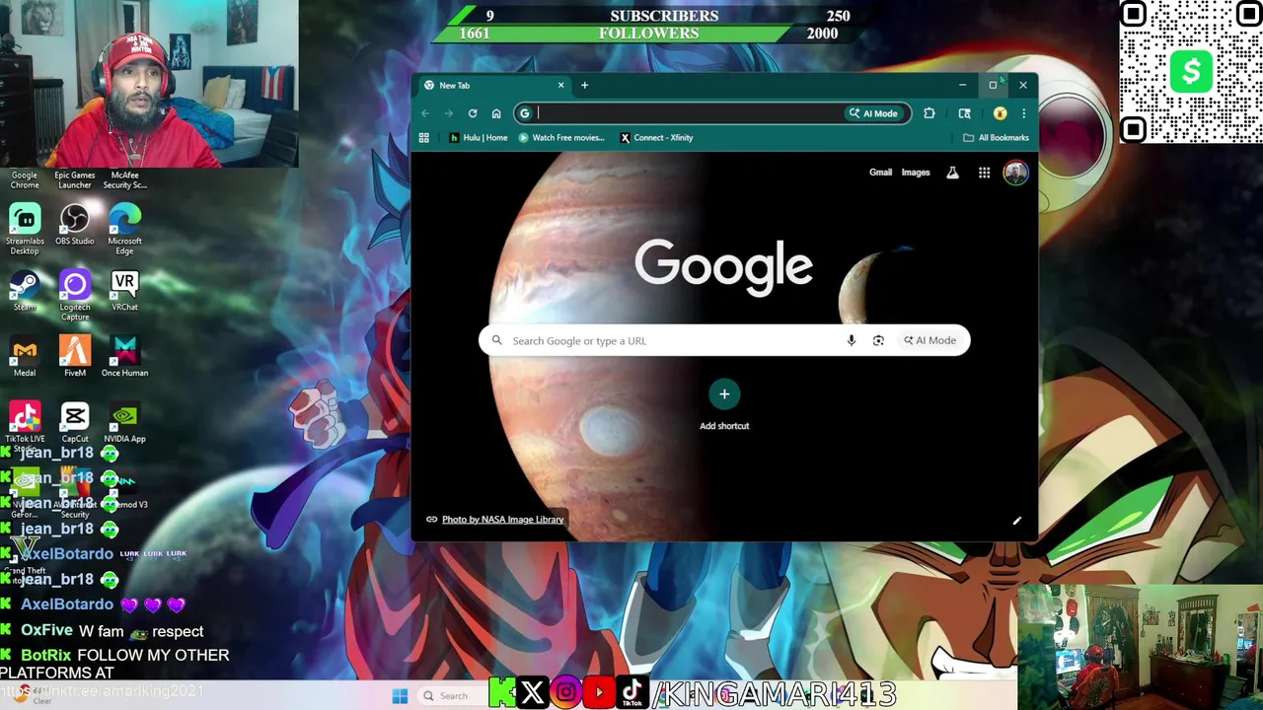Viewport: 1263px width, 710px height.
Task: Select the Once Human desktop icon
Action: [124, 357]
